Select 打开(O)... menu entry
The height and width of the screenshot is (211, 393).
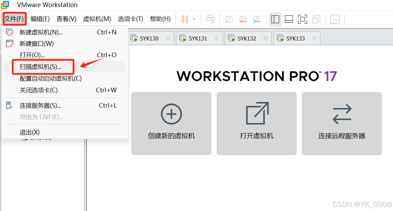[65, 55]
